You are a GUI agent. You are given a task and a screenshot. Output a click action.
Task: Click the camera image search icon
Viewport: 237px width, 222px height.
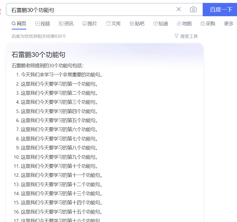click(x=193, y=10)
